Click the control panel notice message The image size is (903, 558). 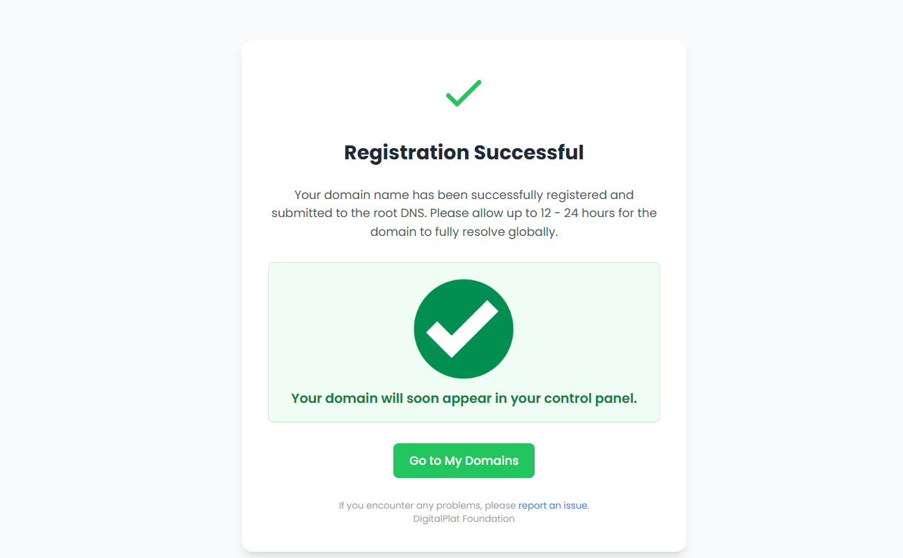coord(464,399)
